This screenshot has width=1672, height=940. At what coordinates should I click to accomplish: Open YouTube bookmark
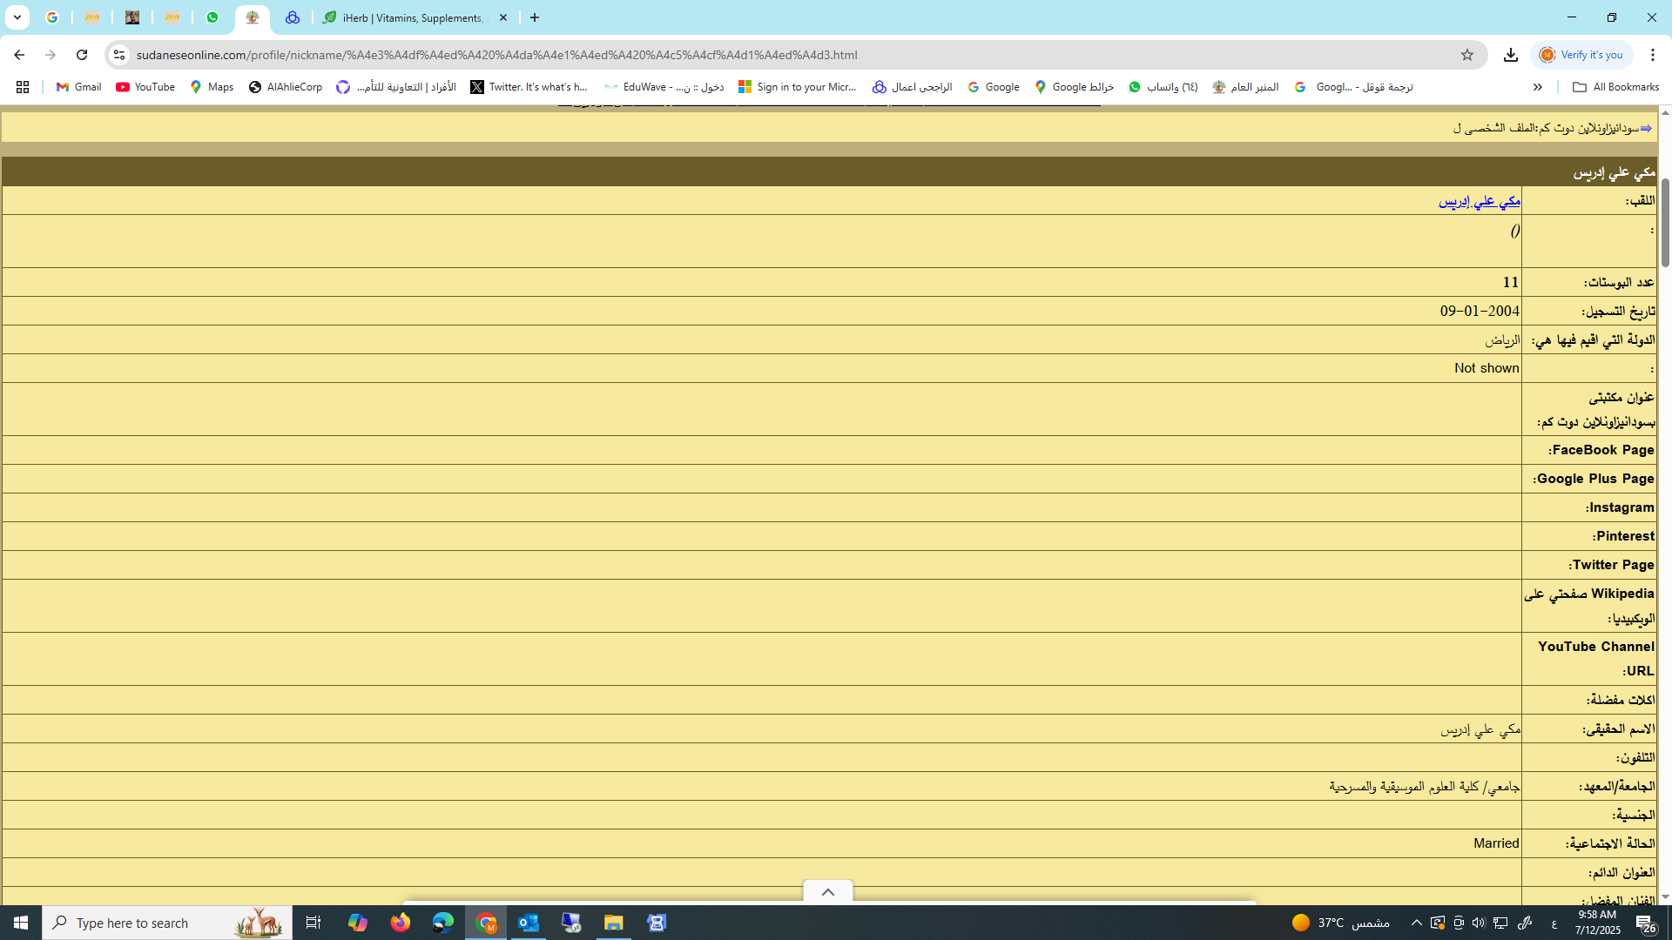click(145, 87)
